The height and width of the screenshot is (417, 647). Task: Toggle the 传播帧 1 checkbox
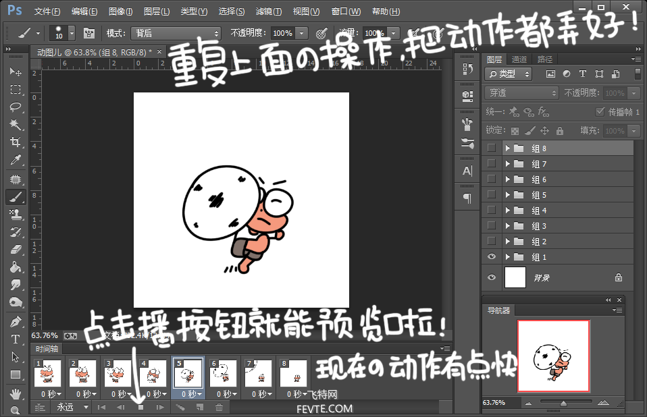(x=600, y=111)
